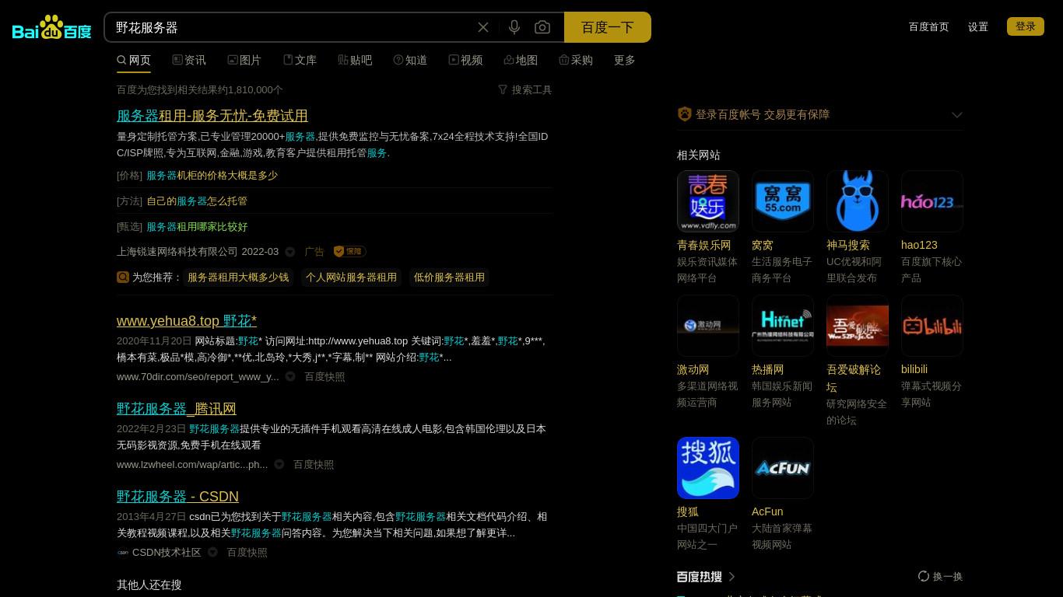Open the 窝窝 55.com site icon

(x=783, y=201)
